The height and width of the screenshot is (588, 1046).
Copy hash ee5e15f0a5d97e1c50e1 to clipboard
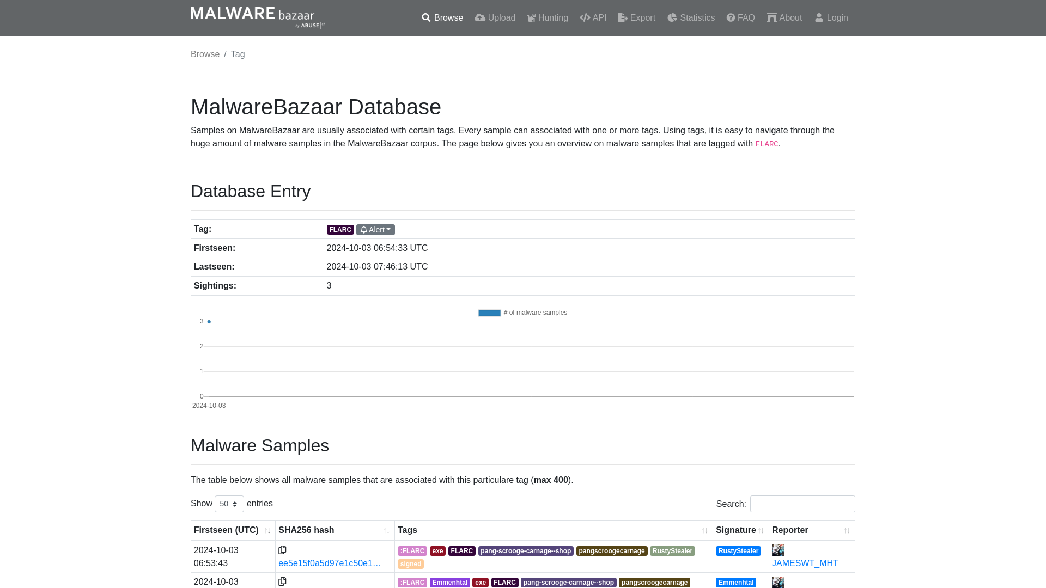(x=282, y=550)
